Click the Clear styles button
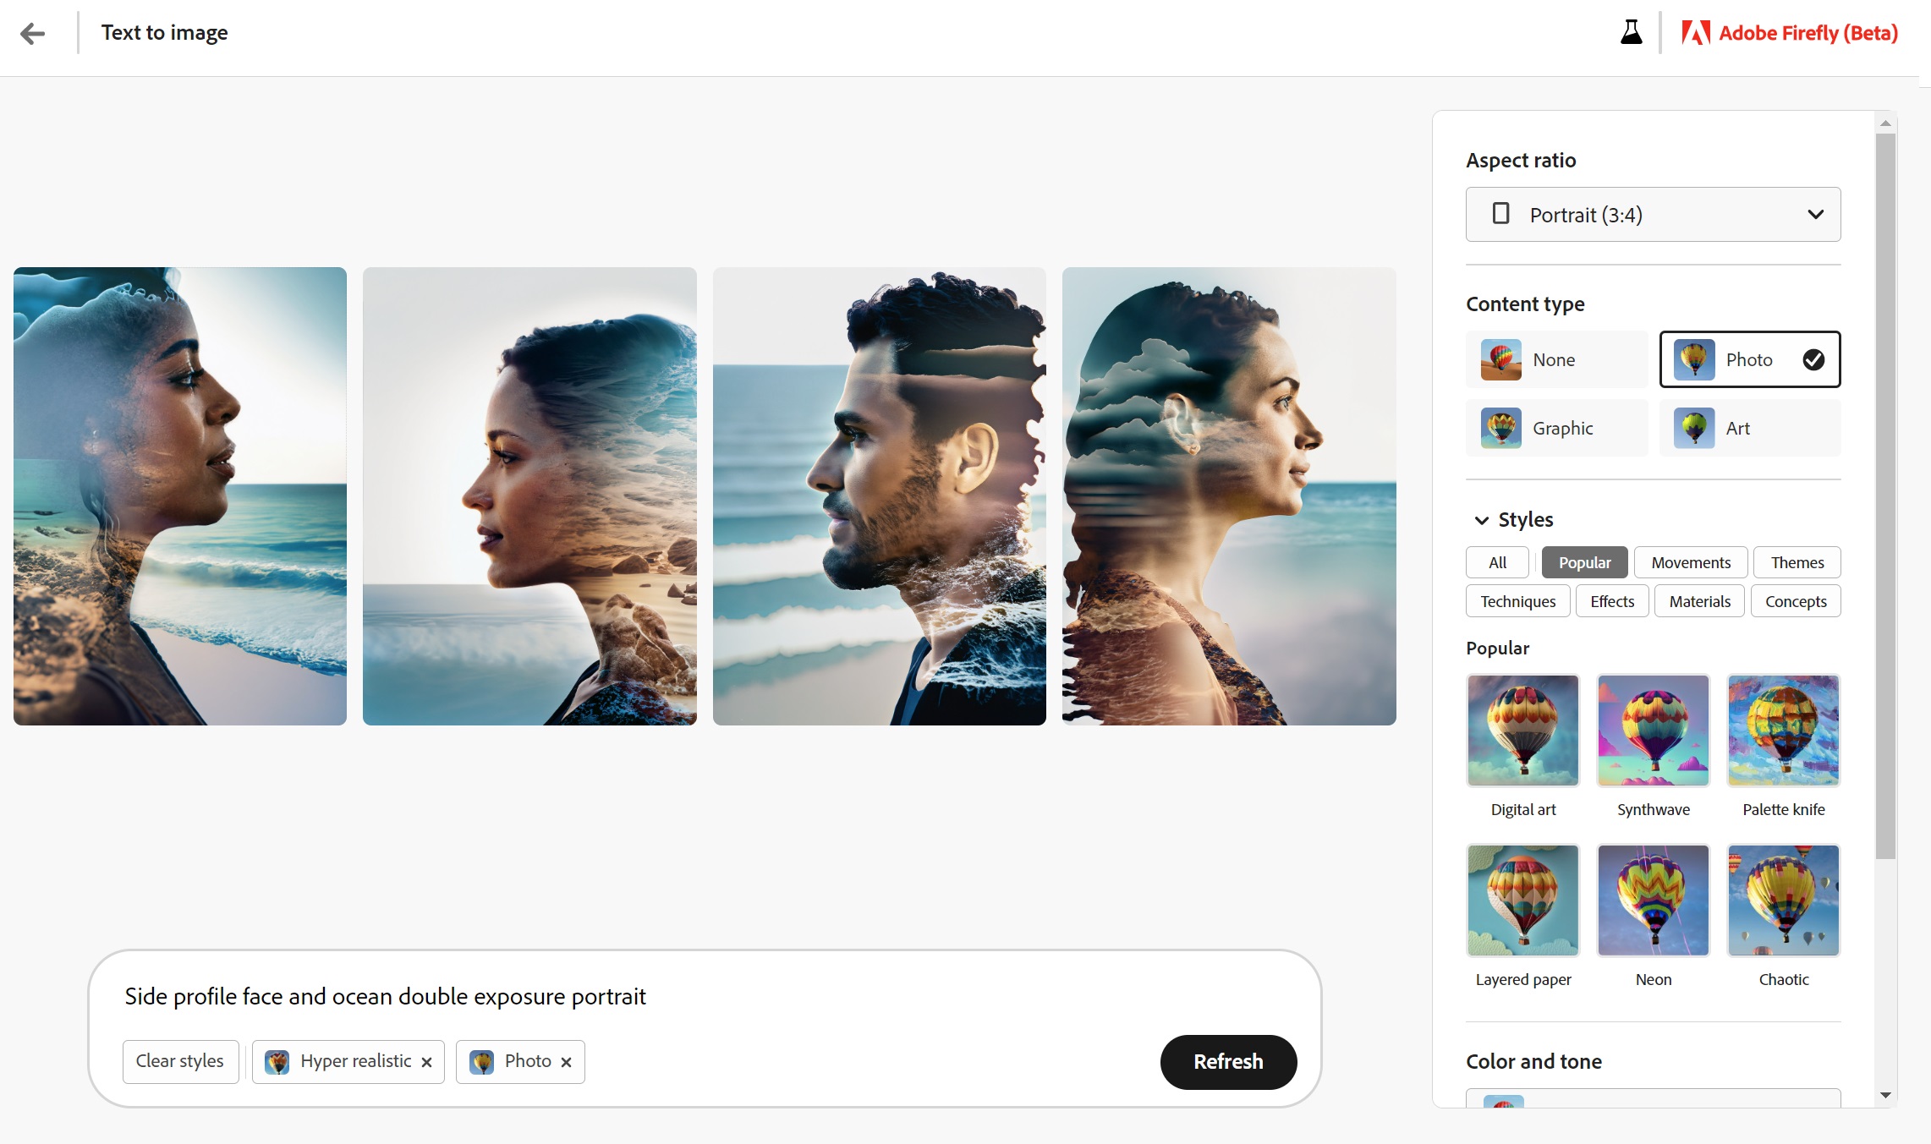Viewport: 1931px width, 1144px height. point(180,1061)
